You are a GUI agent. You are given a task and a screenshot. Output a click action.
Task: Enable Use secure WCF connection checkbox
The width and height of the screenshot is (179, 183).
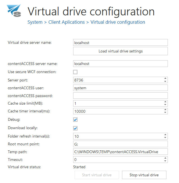75,72
